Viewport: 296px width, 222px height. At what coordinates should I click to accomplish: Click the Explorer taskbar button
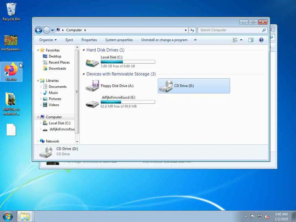pyautogui.click(x=25, y=216)
